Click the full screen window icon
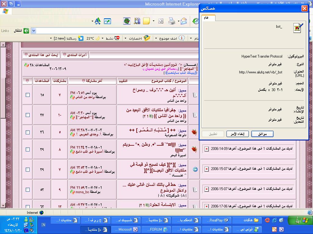Image resolution: width=313 pixels, height=234 pixels. coord(107,21)
